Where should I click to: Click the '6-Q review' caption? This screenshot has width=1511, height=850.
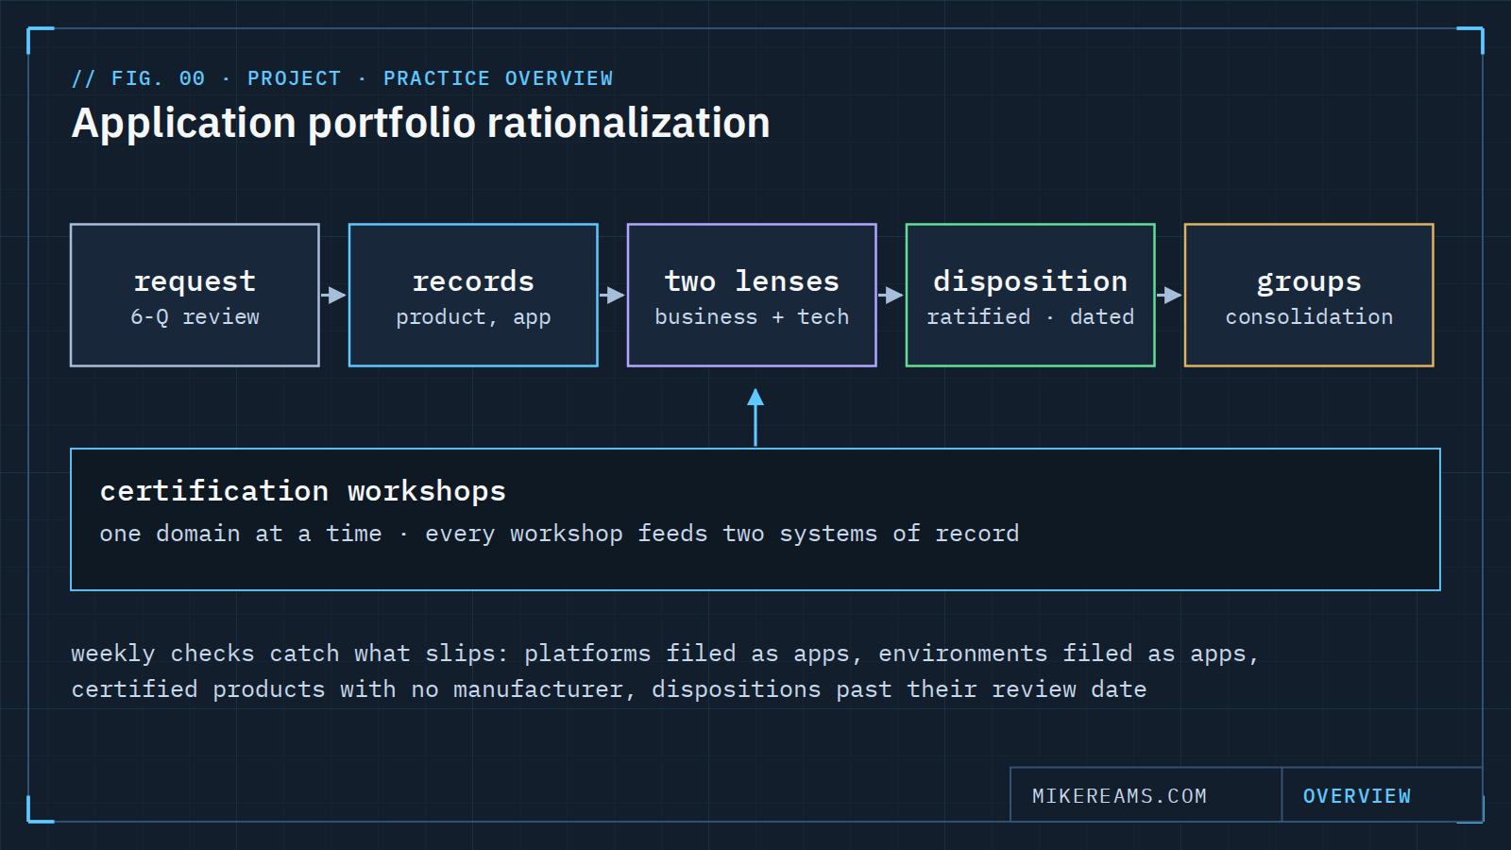195,317
